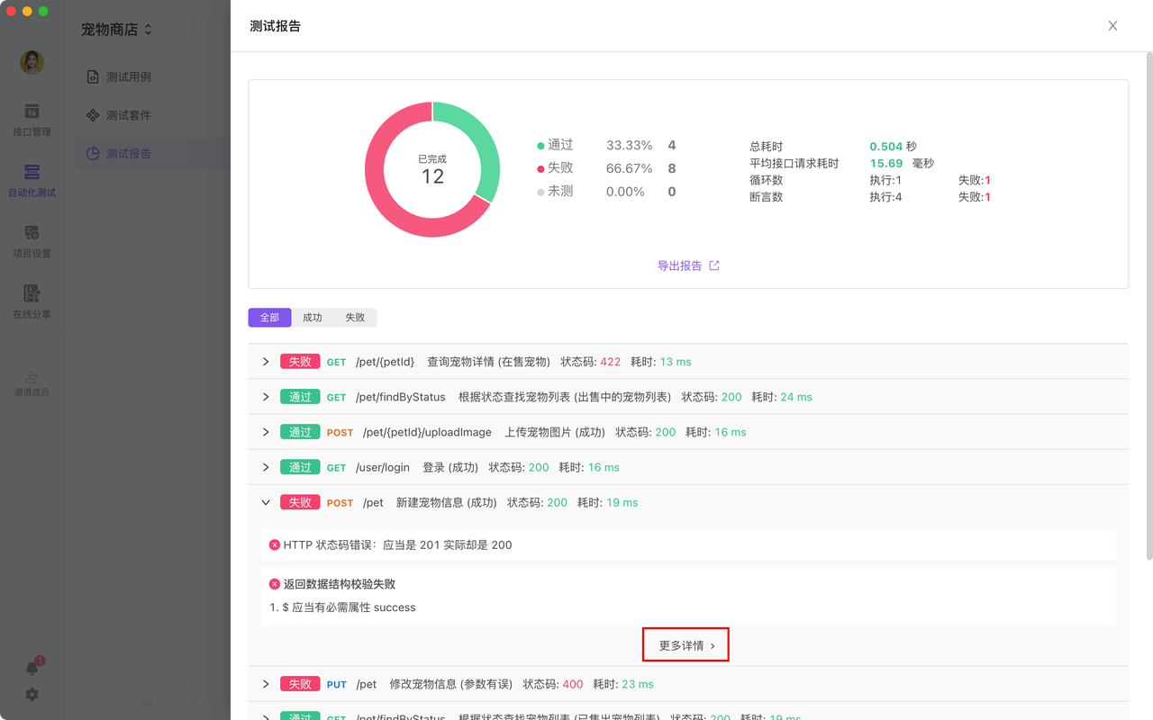Open the 宠物商店 project switcher dropdown
Screen dimensions: 1153x720
pos(115,29)
